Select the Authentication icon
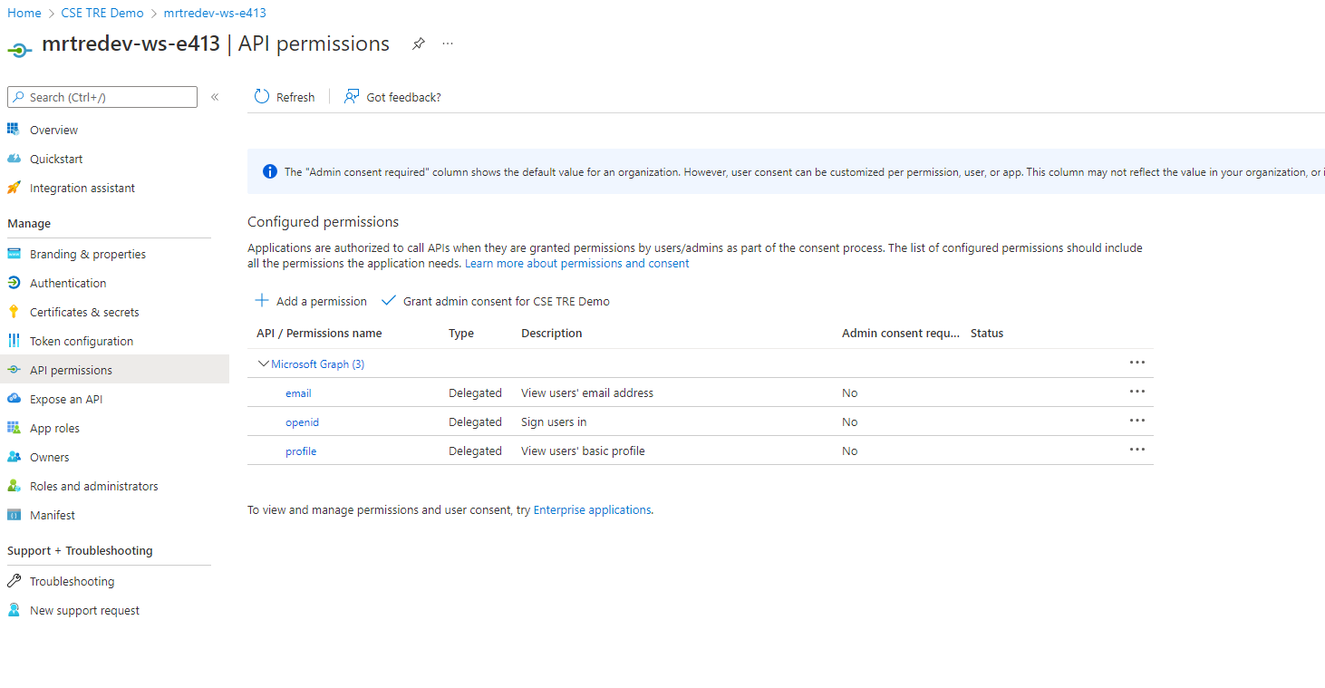The width and height of the screenshot is (1325, 688). point(14,282)
